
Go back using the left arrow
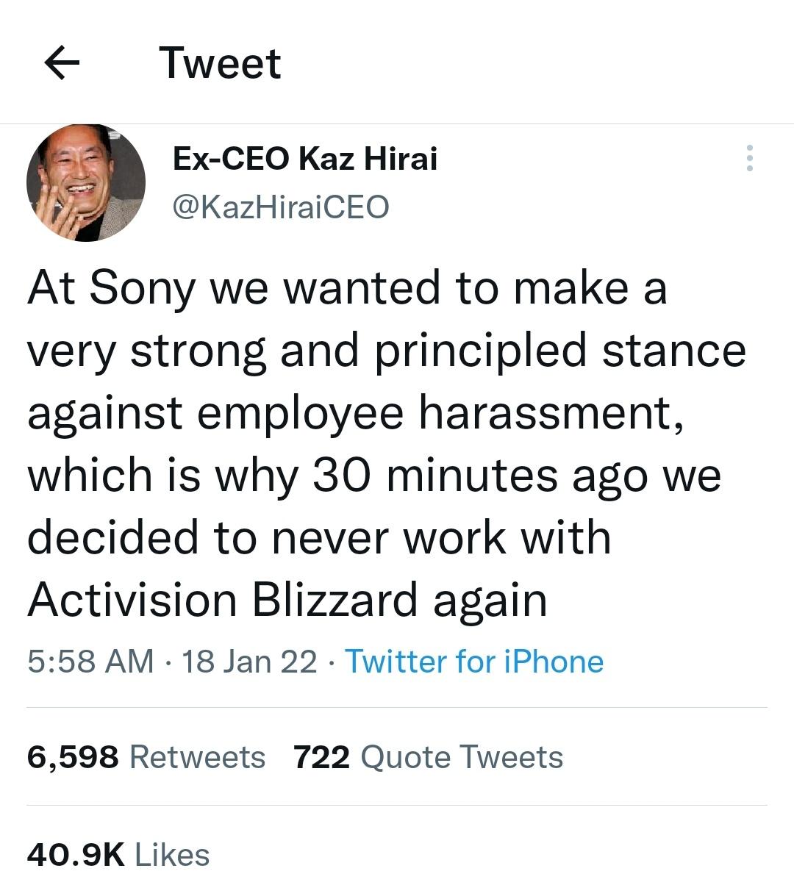(x=62, y=63)
